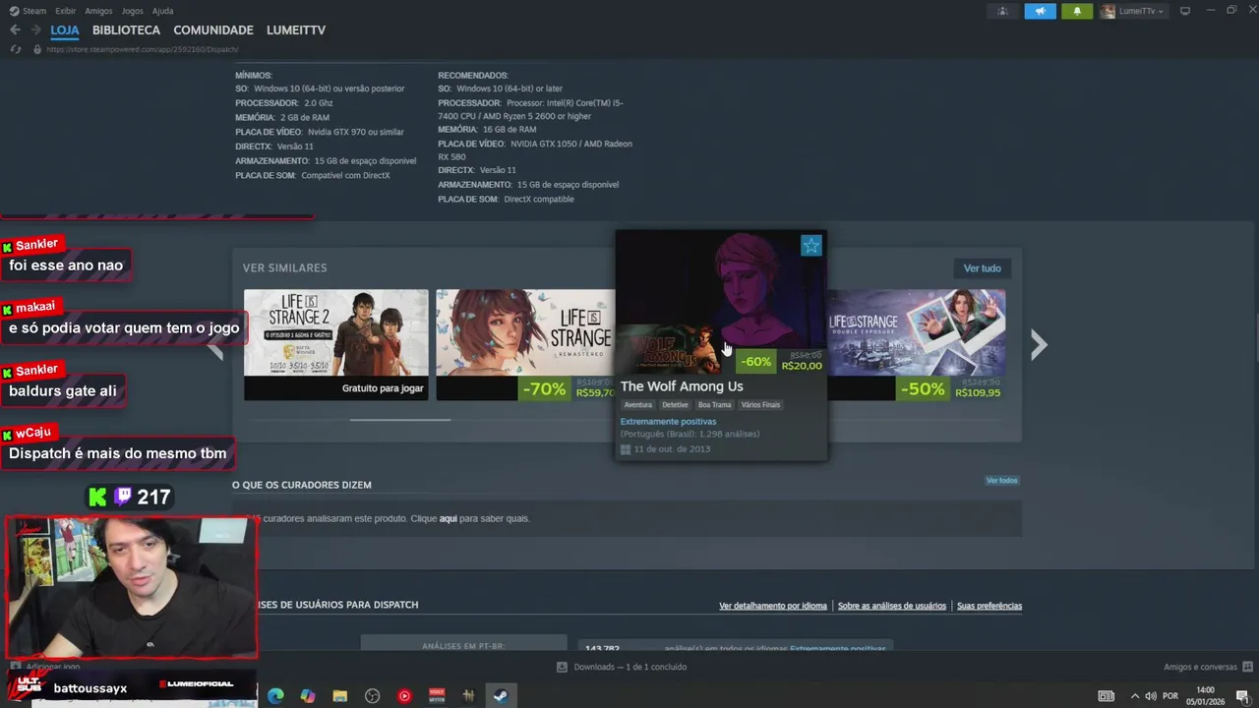Image resolution: width=1259 pixels, height=708 pixels.
Task: Click Extremamente positivas review summary in popup
Action: (668, 422)
